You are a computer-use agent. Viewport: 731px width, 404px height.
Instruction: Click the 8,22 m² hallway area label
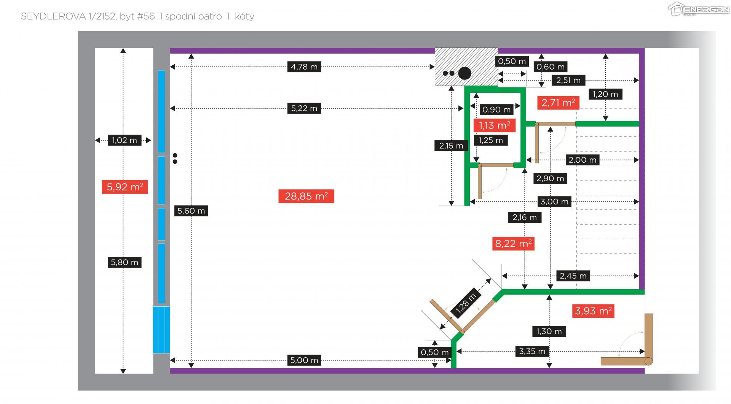tap(513, 243)
